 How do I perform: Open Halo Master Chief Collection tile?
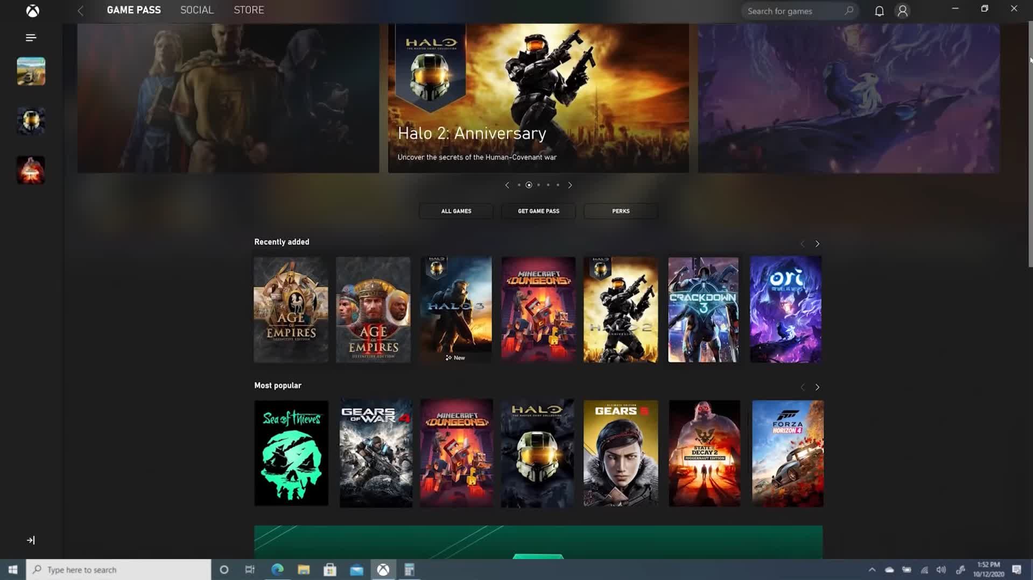click(x=537, y=453)
